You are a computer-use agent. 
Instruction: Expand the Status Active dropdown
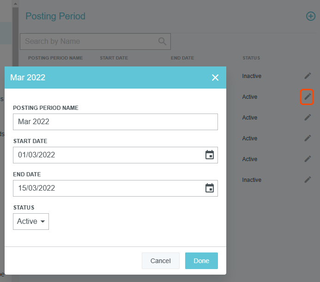pyautogui.click(x=31, y=222)
